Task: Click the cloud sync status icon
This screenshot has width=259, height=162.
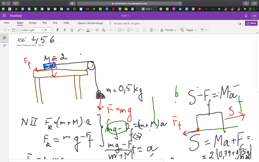Action: [x=239, y=23]
